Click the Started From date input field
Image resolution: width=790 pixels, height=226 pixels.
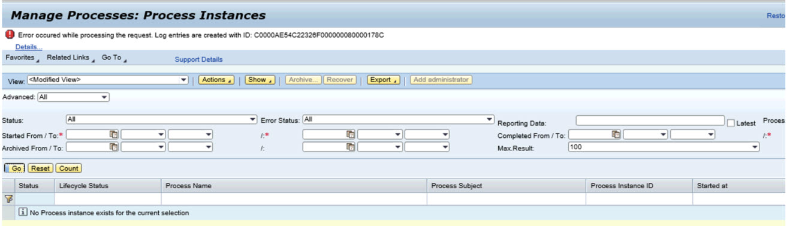[x=88, y=134]
